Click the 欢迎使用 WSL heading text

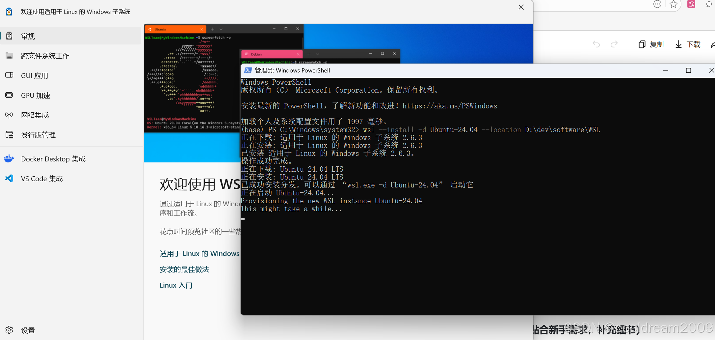click(200, 184)
